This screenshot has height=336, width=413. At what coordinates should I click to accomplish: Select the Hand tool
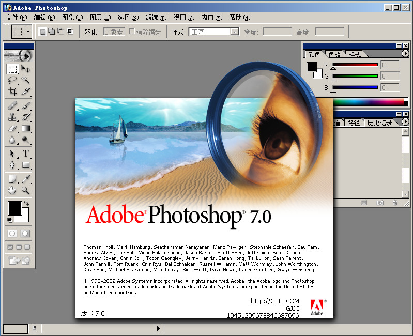coord(12,190)
